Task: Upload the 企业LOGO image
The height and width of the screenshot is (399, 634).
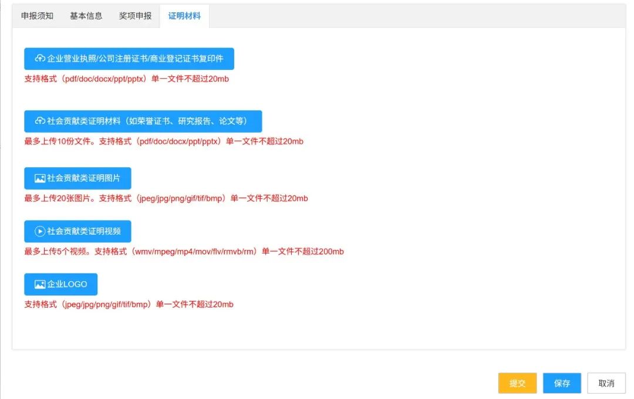Action: (x=60, y=284)
